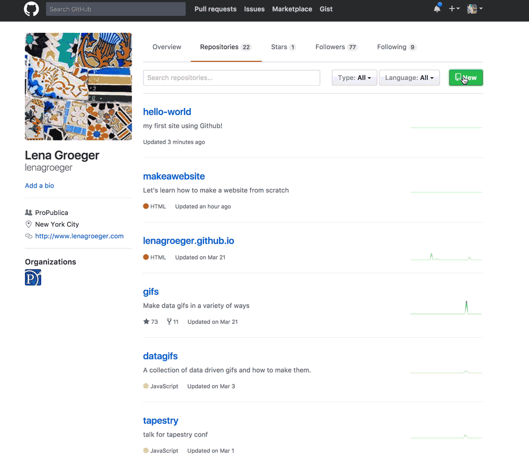Click the Search GitHub field
The height and width of the screenshot is (454, 529).
coord(116,9)
